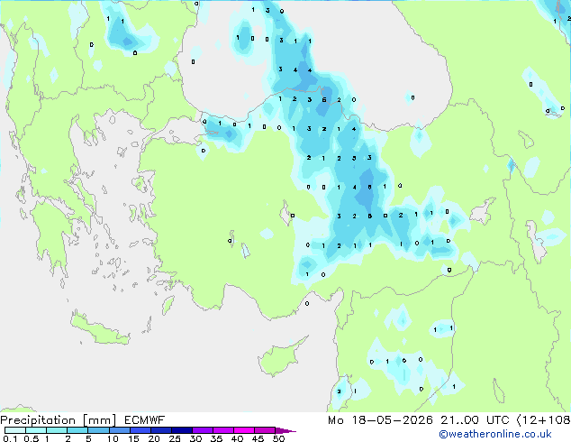Click the '21.00' time text

[x=459, y=420]
